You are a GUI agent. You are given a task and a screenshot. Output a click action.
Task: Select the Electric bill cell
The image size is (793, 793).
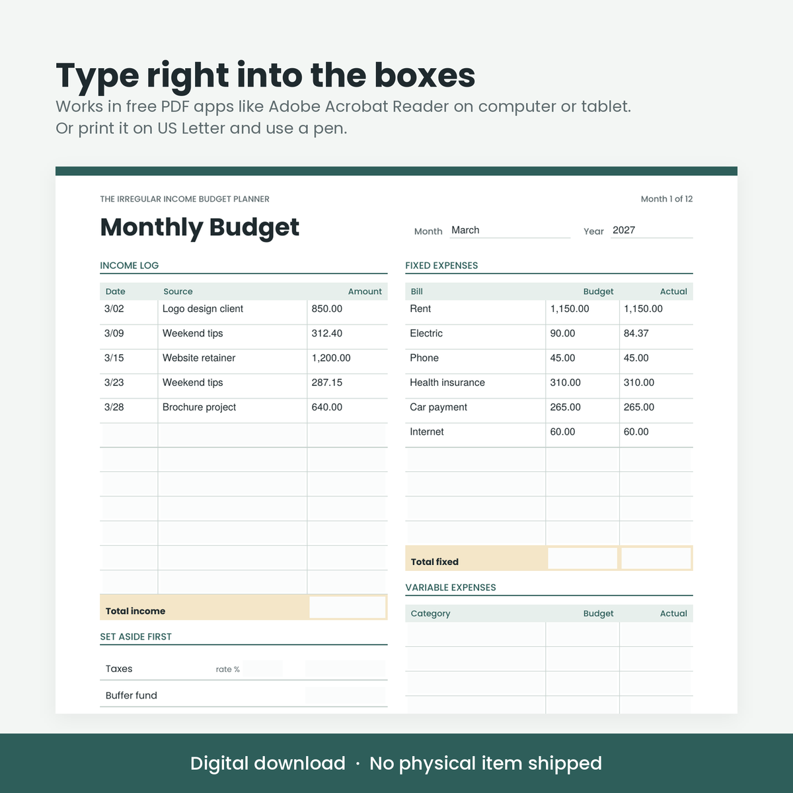475,336
